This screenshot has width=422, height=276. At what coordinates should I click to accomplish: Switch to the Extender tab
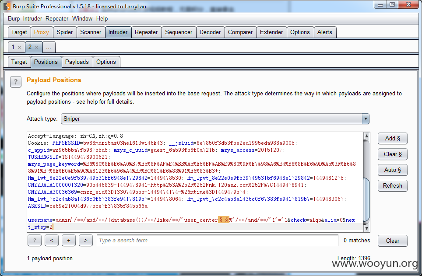click(x=271, y=32)
